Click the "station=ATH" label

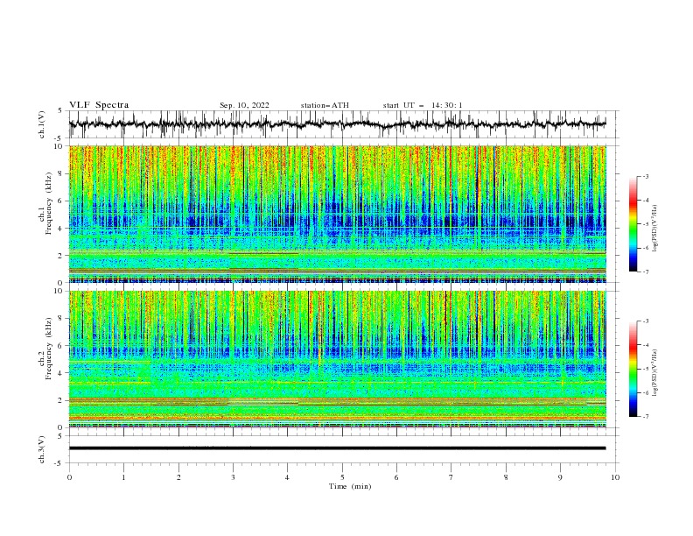point(325,105)
